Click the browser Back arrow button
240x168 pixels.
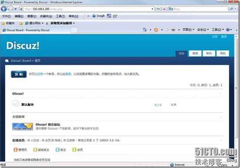tap(4, 9)
